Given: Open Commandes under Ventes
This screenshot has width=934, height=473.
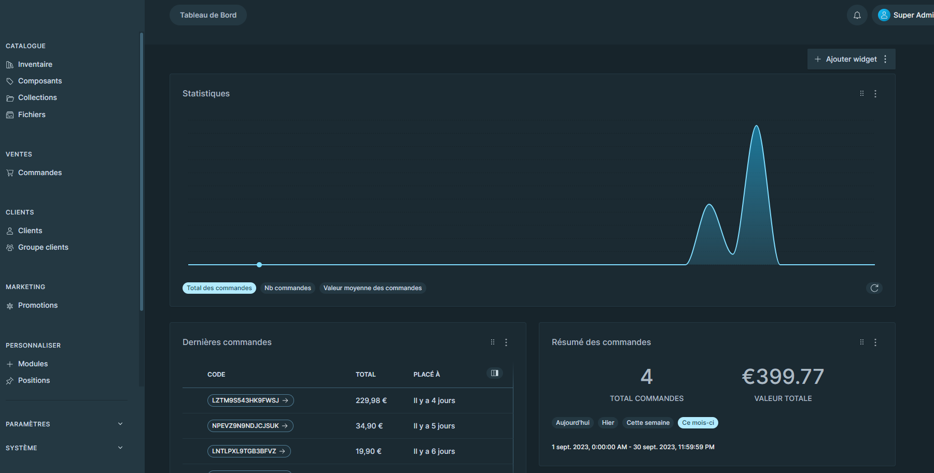Looking at the screenshot, I should (39, 173).
